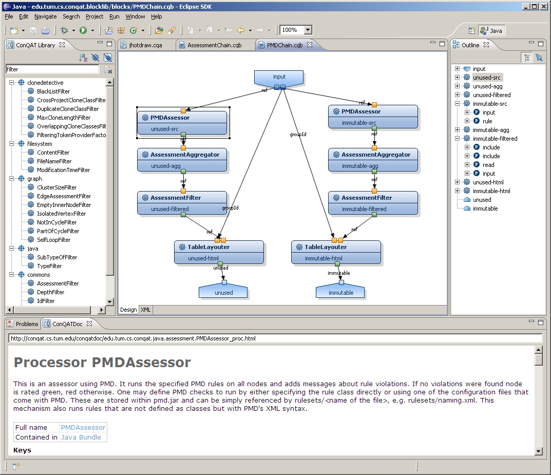Image resolution: width=551 pixels, height=475 pixels.
Task: Switch to the Java perspective button
Action: point(491,31)
